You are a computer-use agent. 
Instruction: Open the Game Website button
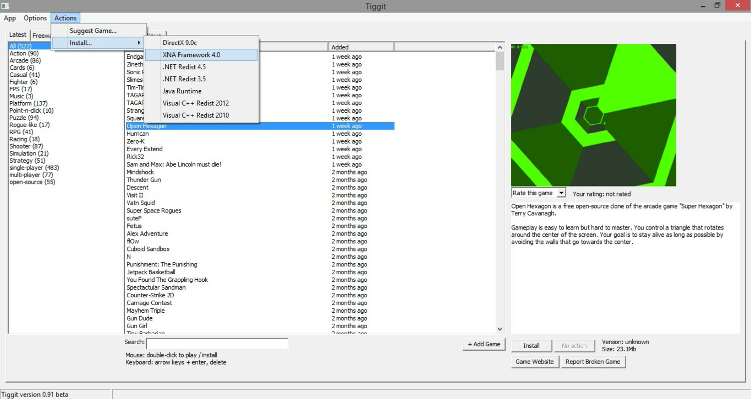pyautogui.click(x=534, y=362)
